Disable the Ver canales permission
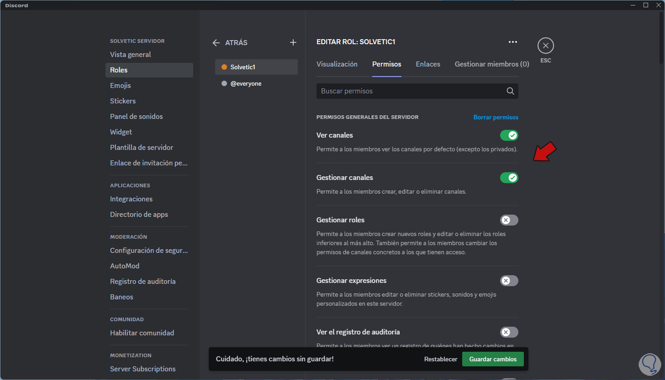Viewport: 665px width, 380px height. pyautogui.click(x=509, y=135)
